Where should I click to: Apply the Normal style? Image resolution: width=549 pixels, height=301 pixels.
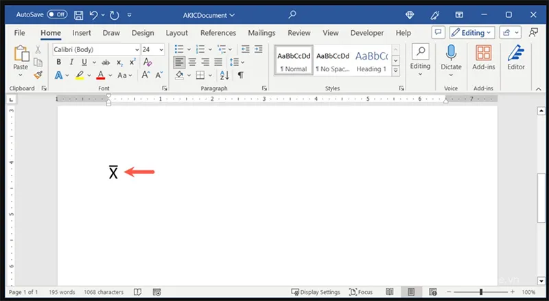294,60
